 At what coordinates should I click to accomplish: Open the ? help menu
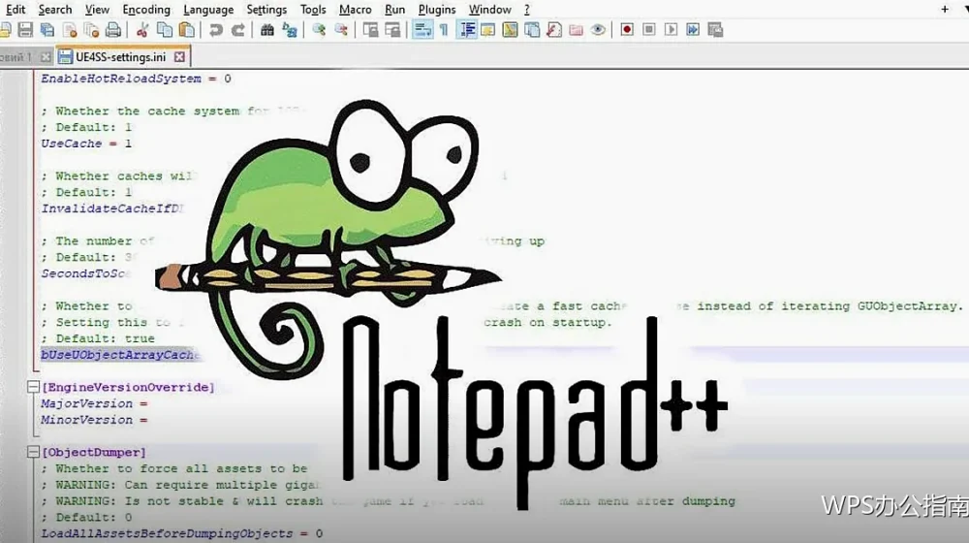[x=526, y=10]
